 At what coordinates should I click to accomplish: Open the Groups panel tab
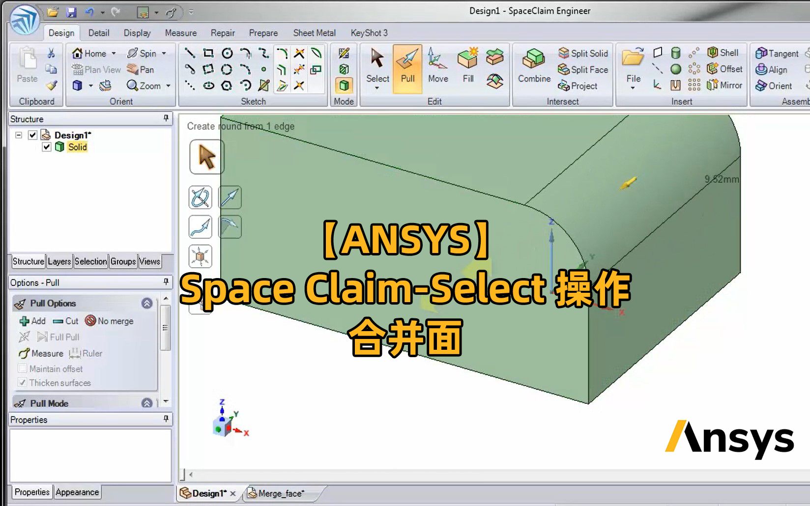pos(123,261)
